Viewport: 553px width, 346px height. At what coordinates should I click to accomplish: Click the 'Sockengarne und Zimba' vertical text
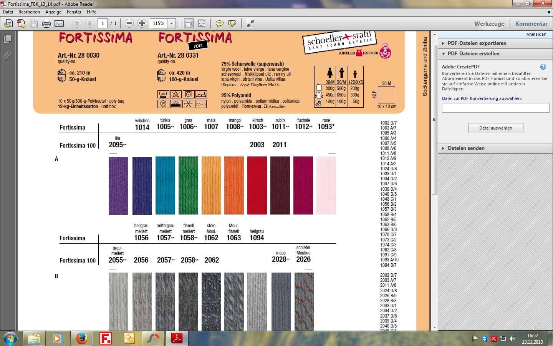click(425, 67)
